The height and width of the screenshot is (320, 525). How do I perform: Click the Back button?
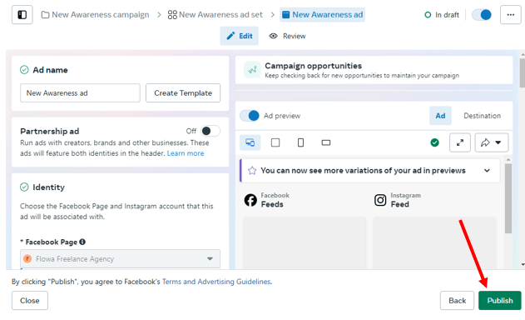(457, 301)
